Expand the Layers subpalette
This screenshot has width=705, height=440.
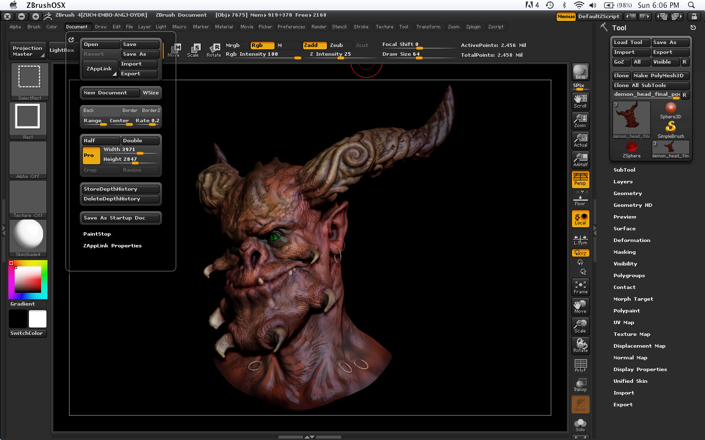pos(623,182)
